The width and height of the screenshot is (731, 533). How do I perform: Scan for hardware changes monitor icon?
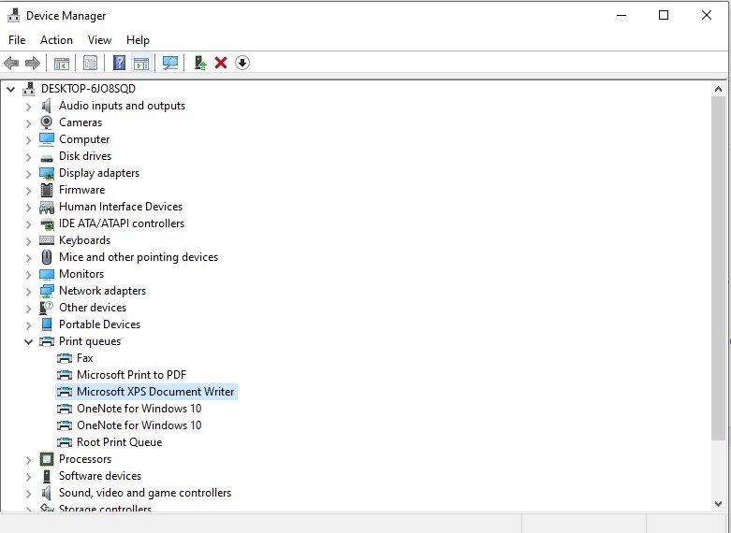[x=170, y=63]
